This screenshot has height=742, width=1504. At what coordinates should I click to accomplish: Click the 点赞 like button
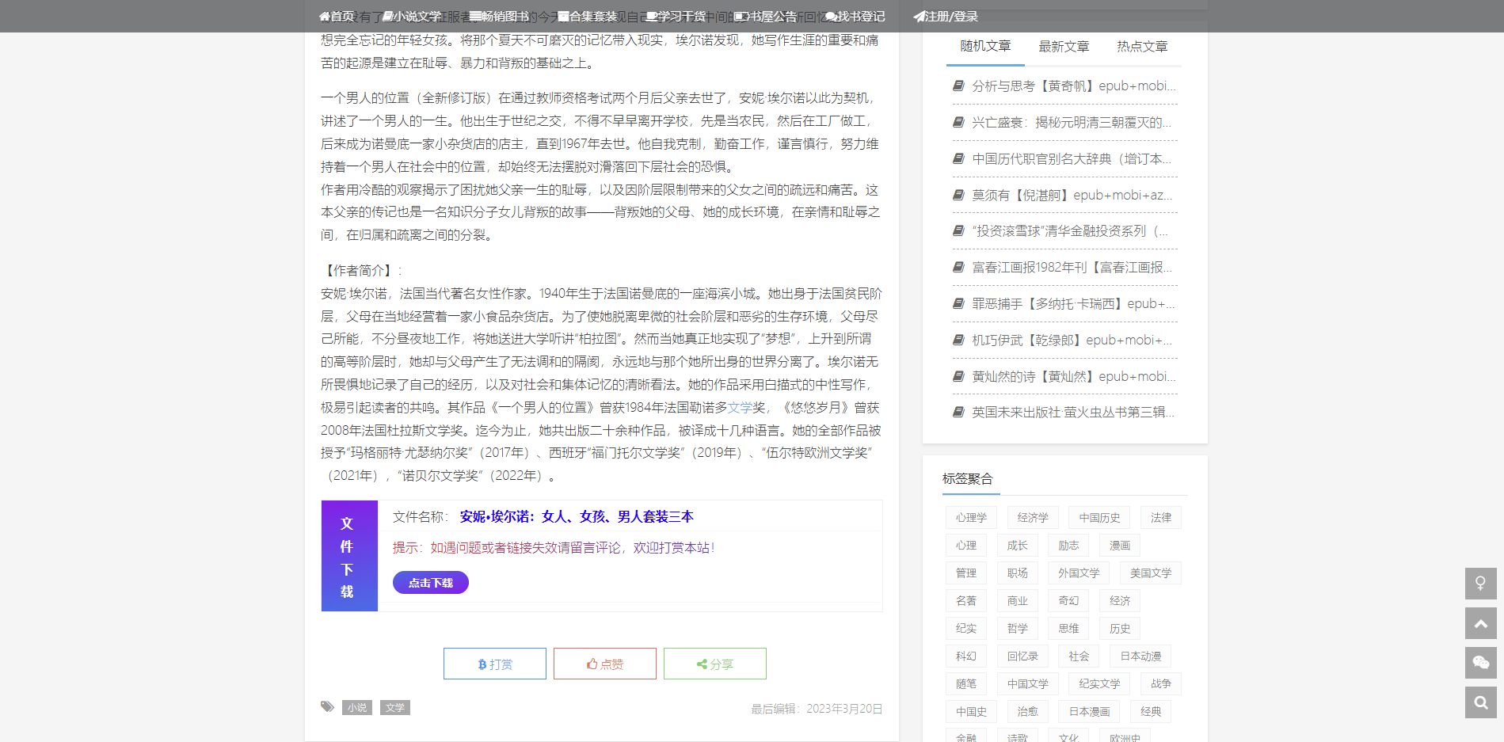[605, 664]
